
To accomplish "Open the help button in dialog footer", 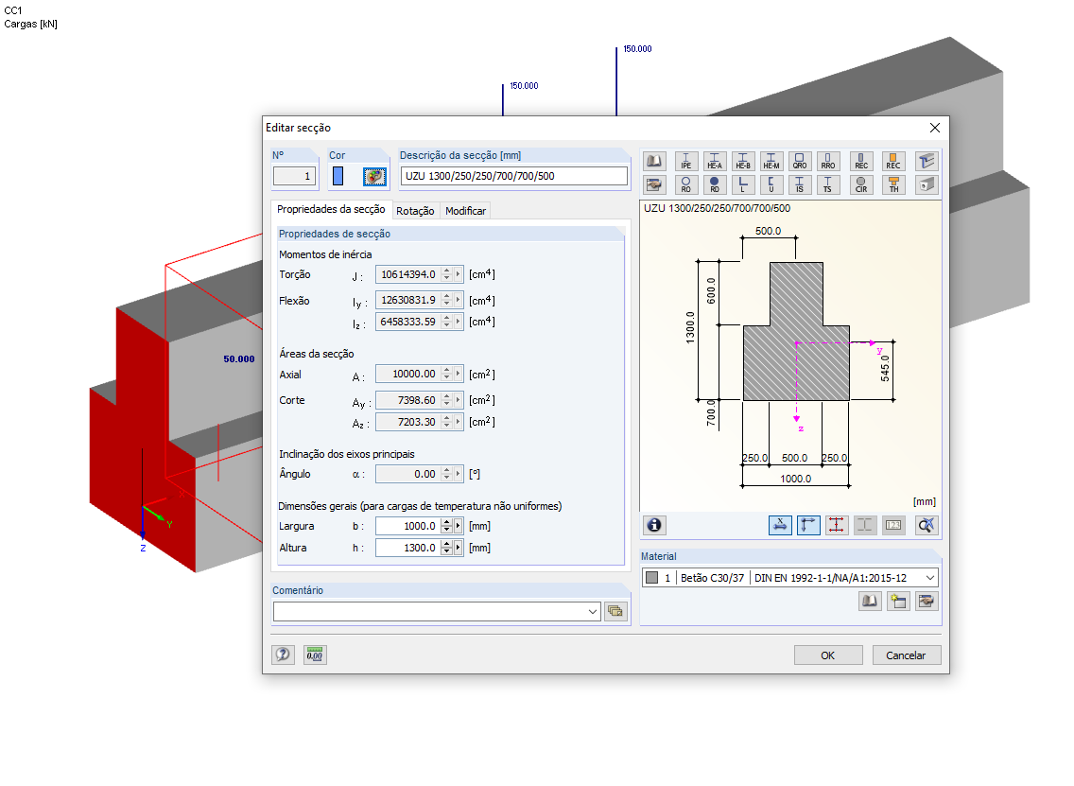I will [x=283, y=655].
